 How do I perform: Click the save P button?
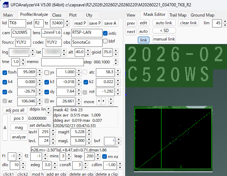[95, 23]
